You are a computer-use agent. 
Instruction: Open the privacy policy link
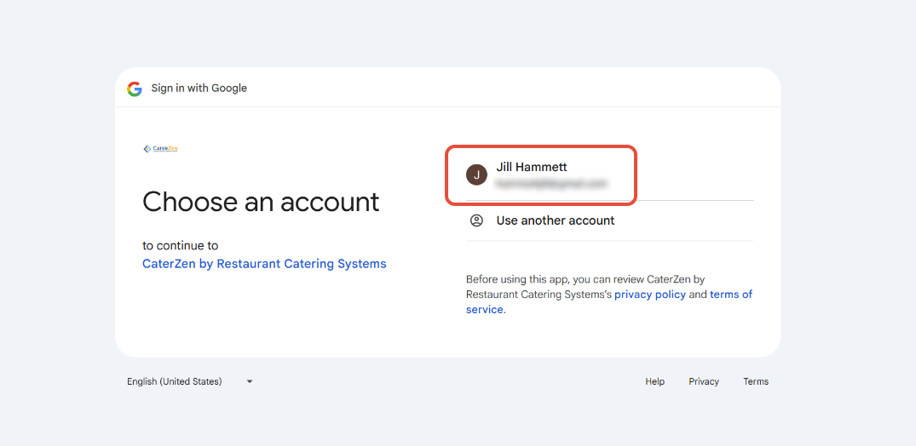click(649, 294)
